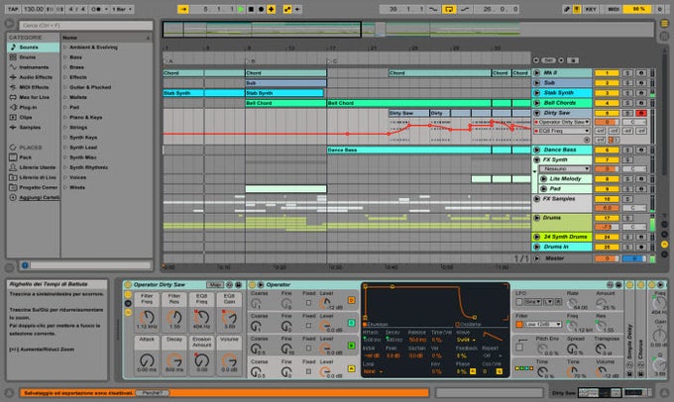
Task: Toggle the punch-out switch right of the loop button
Action: click(465, 9)
